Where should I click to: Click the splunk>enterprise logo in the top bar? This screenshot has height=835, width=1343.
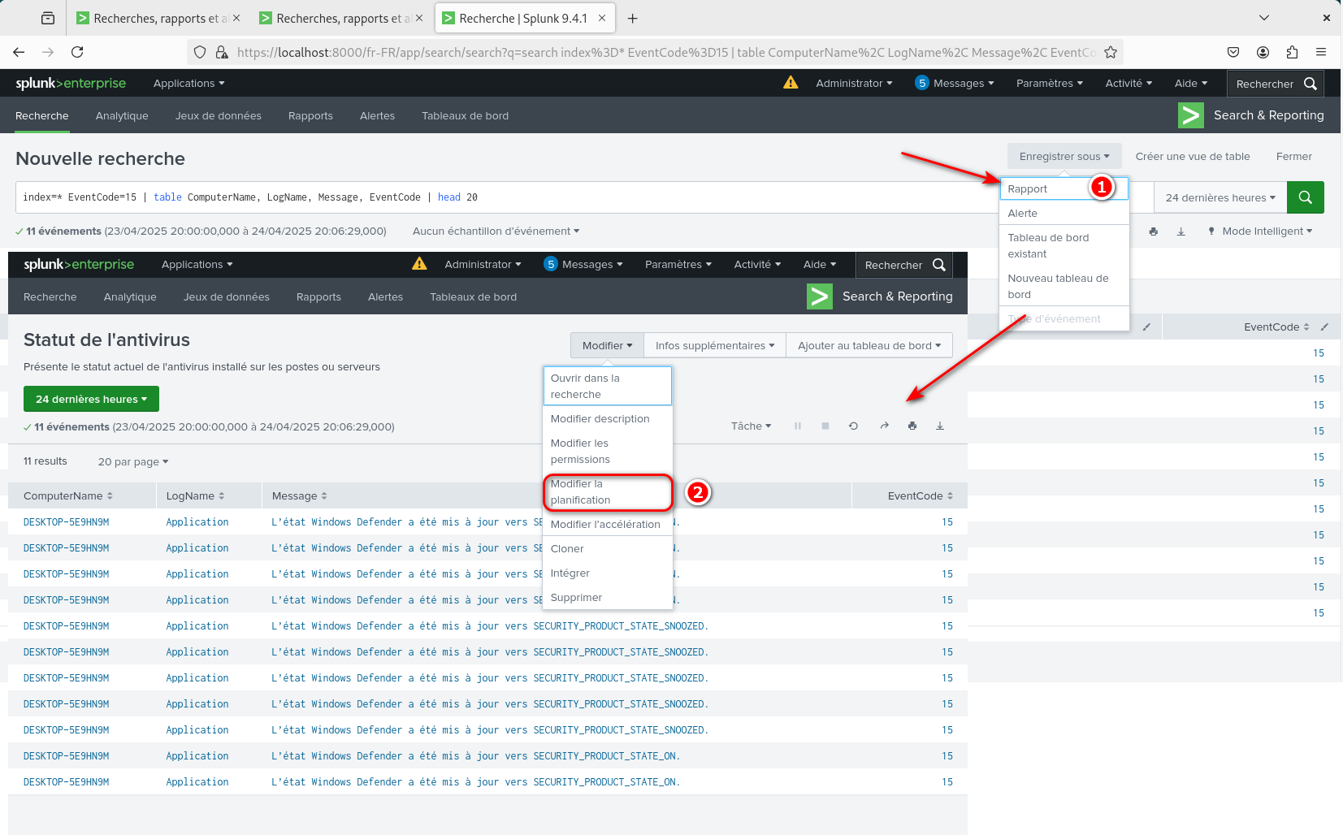[x=71, y=83]
